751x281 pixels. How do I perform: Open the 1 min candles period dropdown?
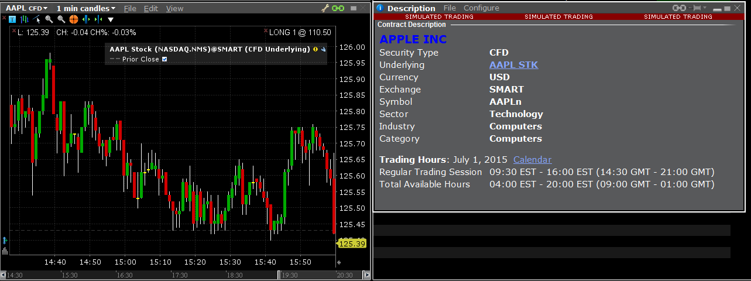click(86, 8)
